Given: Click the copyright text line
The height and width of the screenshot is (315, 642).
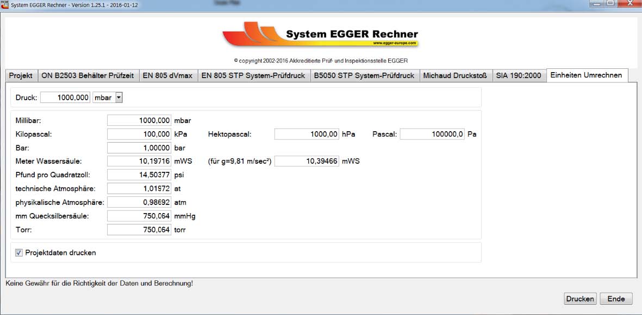Looking at the screenshot, I should point(321,61).
